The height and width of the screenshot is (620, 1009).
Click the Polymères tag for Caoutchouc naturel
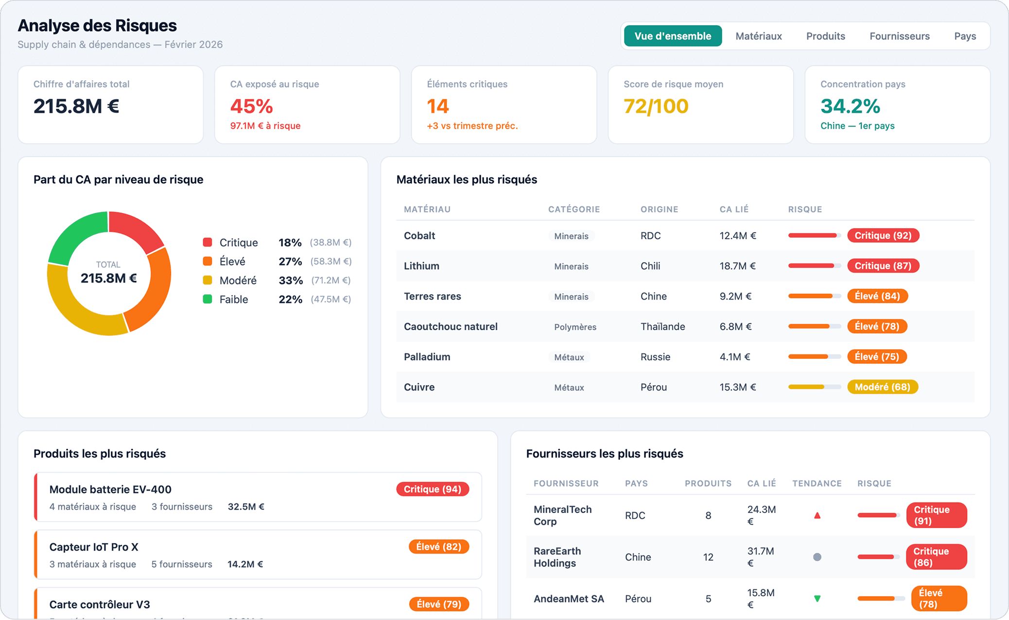click(575, 327)
